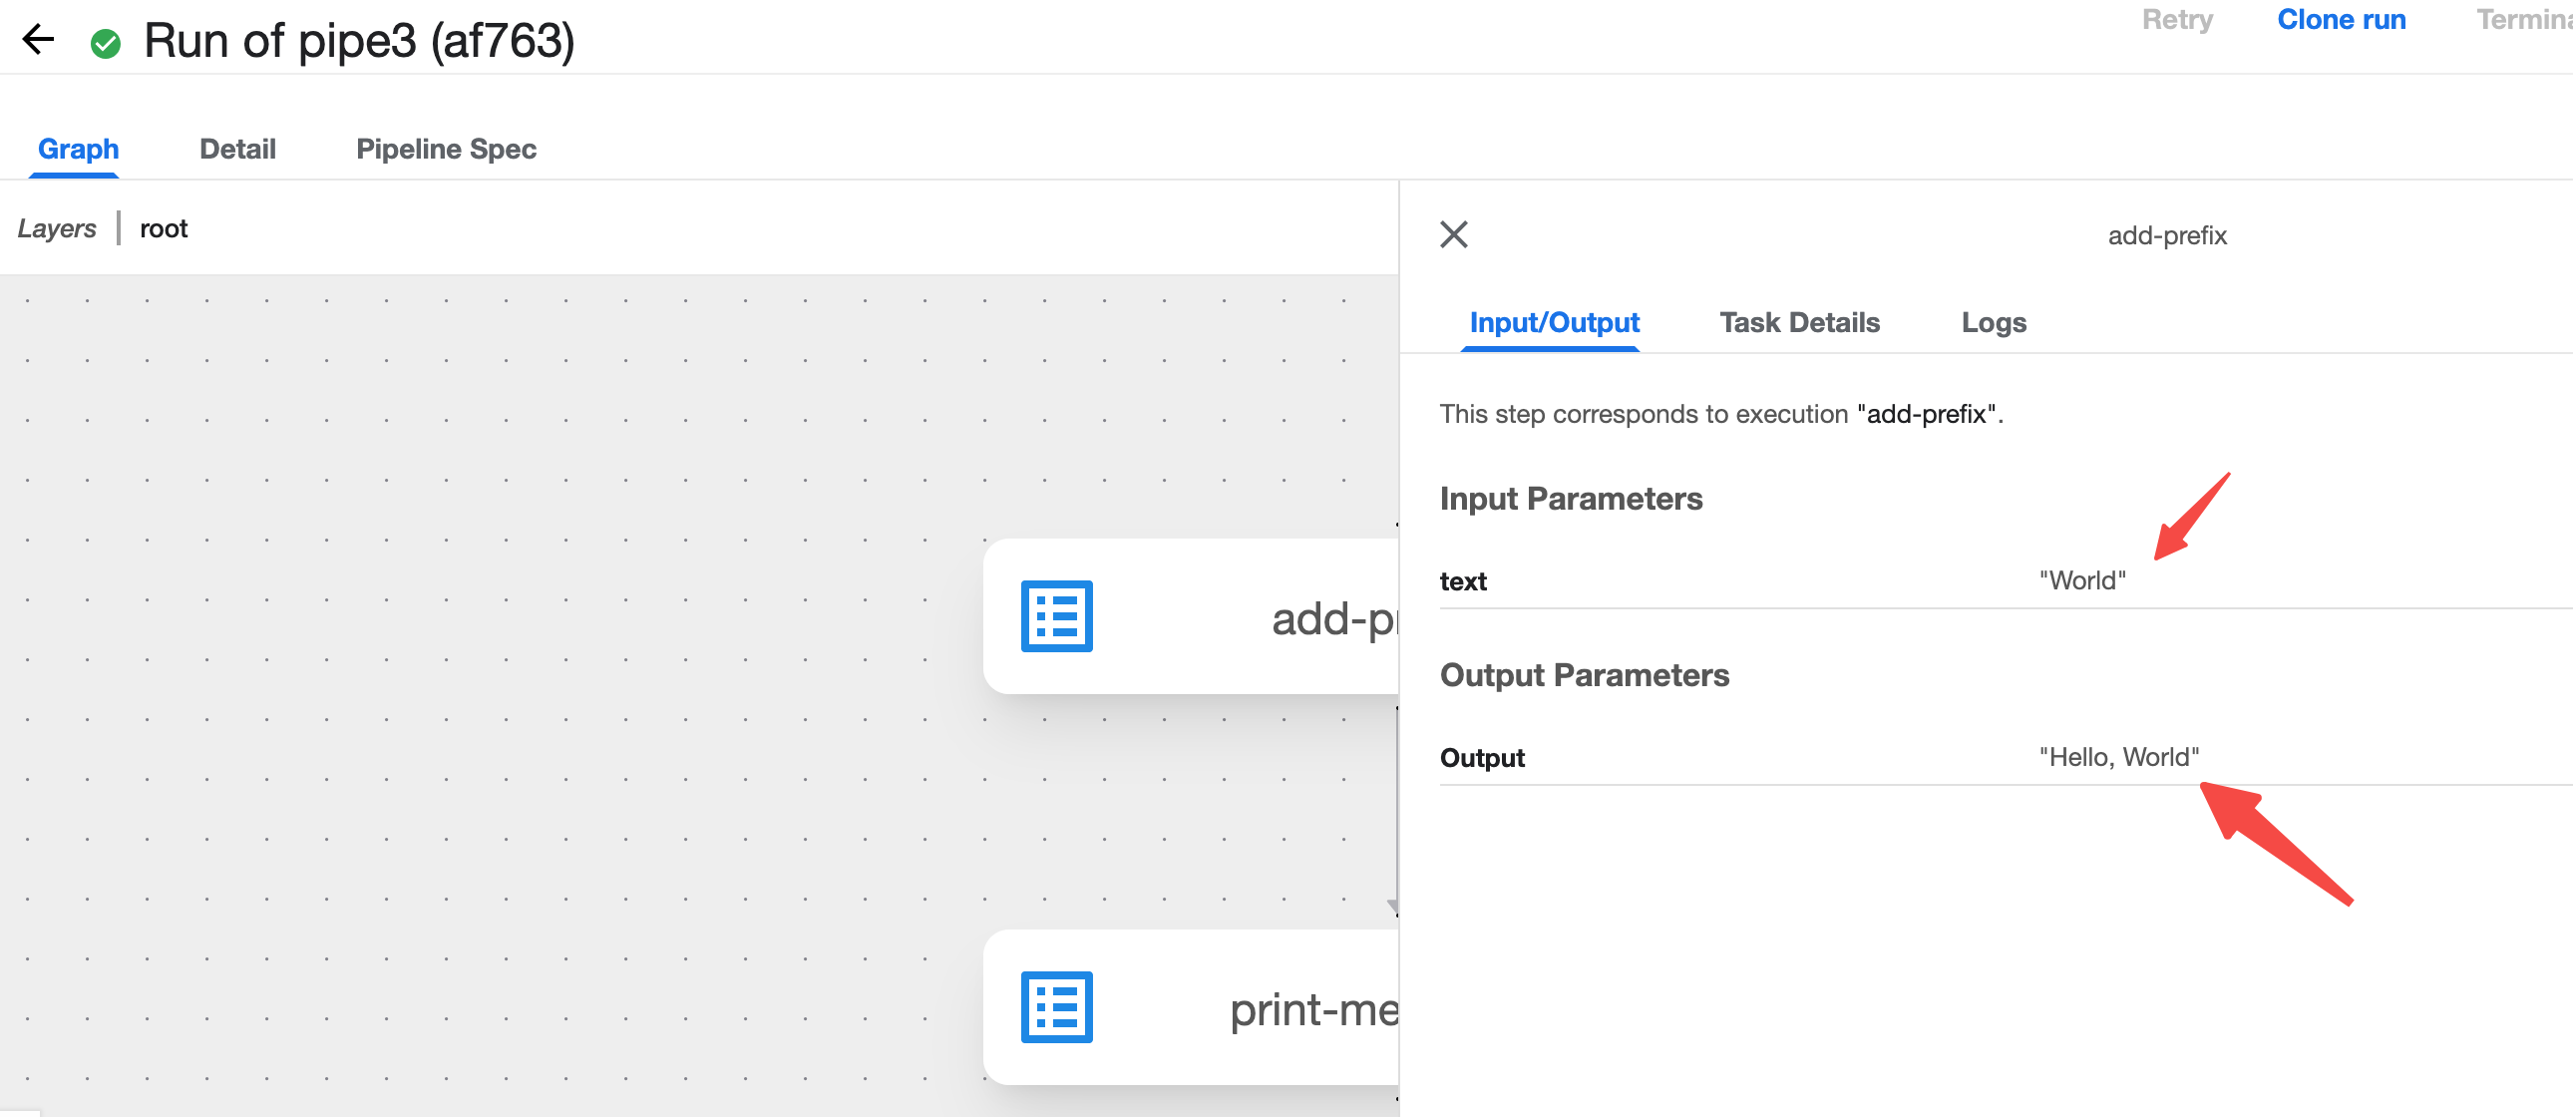Viewport: 2573px width, 1117px height.
Task: Click the Layers label
Action: click(x=57, y=228)
